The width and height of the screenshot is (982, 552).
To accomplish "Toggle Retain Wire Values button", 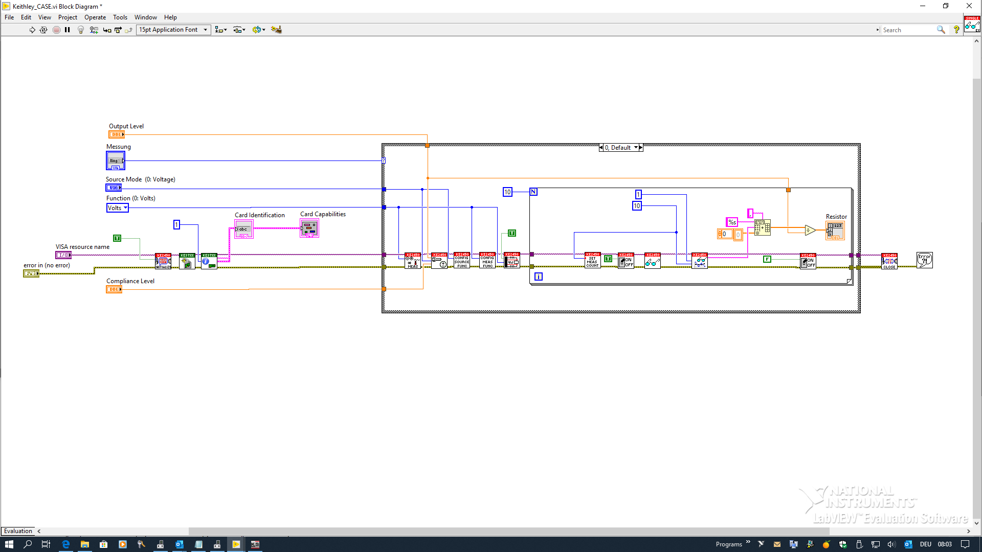I will click(x=94, y=30).
